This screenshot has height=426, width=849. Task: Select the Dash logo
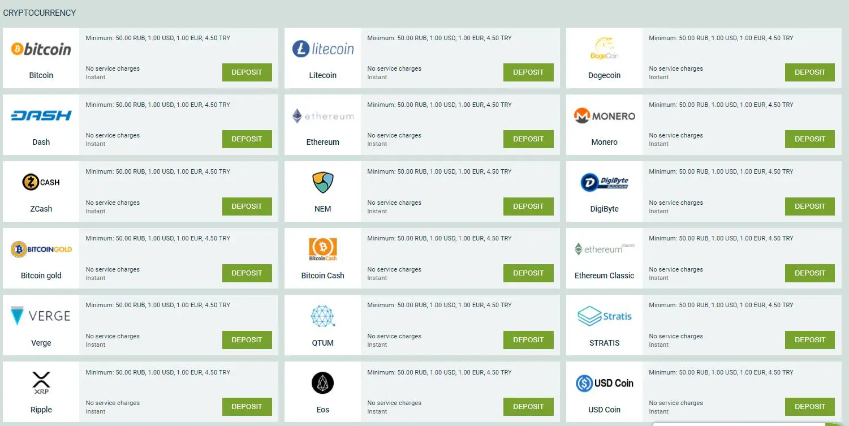(x=41, y=115)
